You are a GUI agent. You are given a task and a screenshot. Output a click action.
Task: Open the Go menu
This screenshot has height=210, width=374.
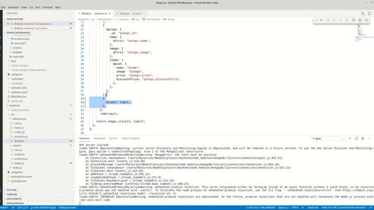[x=31, y=8]
